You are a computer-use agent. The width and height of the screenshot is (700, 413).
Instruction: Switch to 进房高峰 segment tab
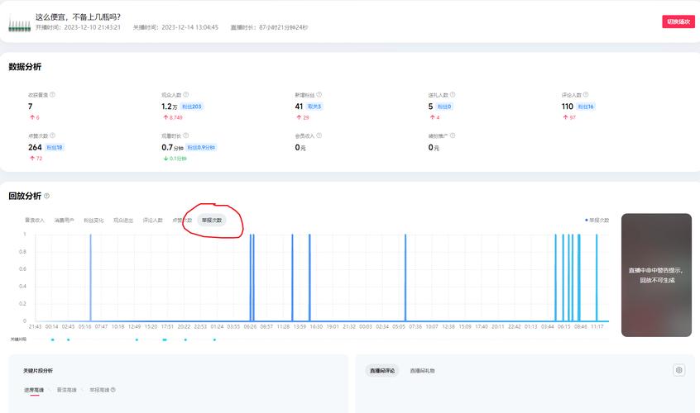(x=34, y=390)
